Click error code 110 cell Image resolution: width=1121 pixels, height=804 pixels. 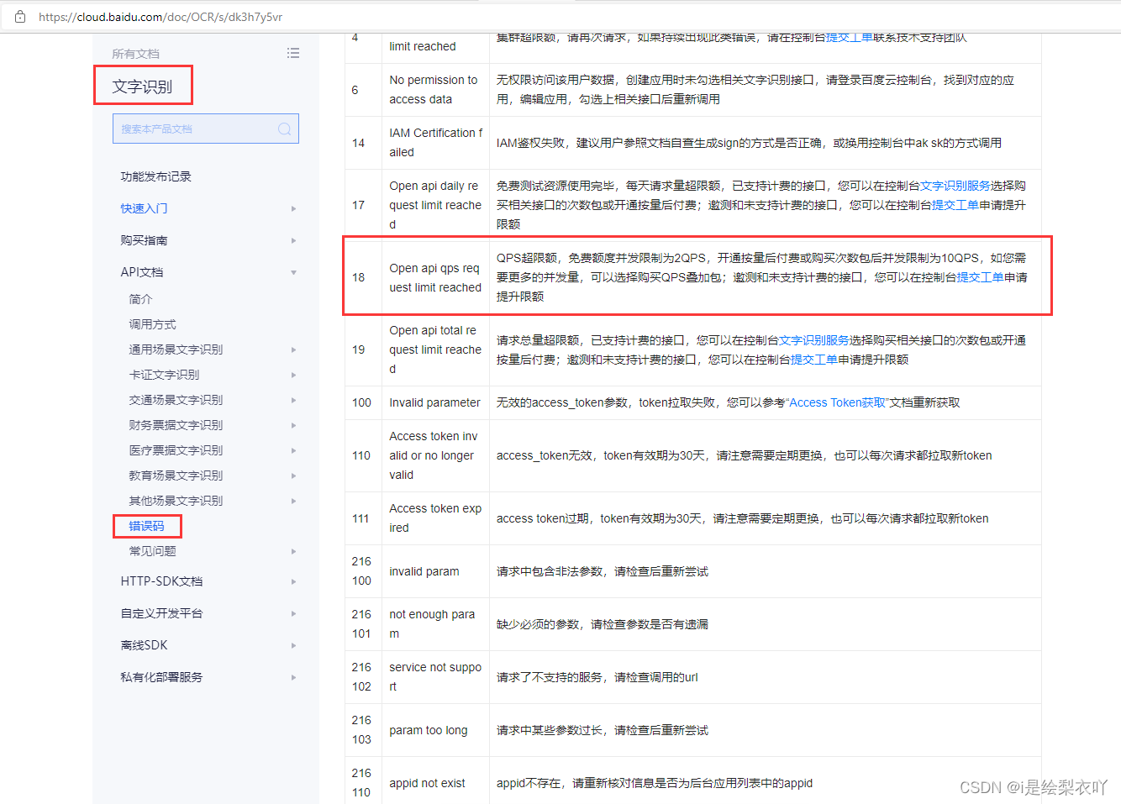(363, 455)
